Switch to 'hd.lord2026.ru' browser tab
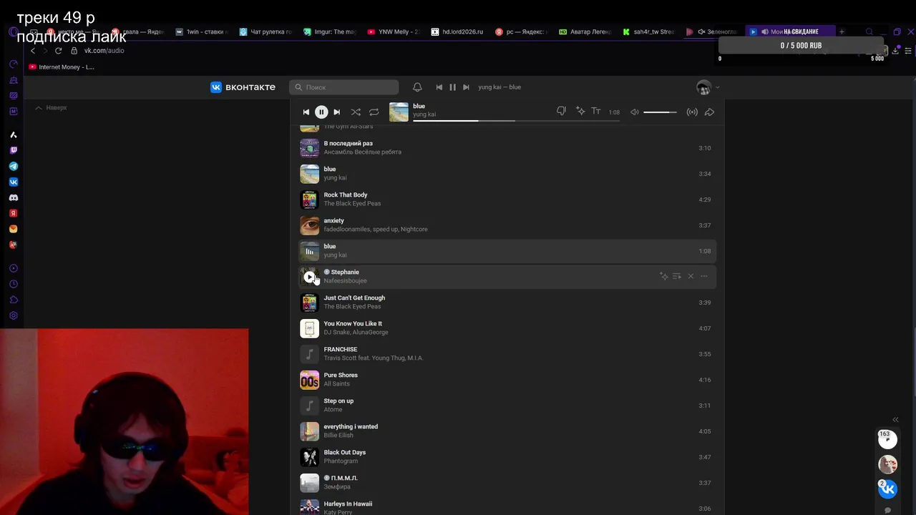The image size is (916, 515). pyautogui.click(x=457, y=31)
